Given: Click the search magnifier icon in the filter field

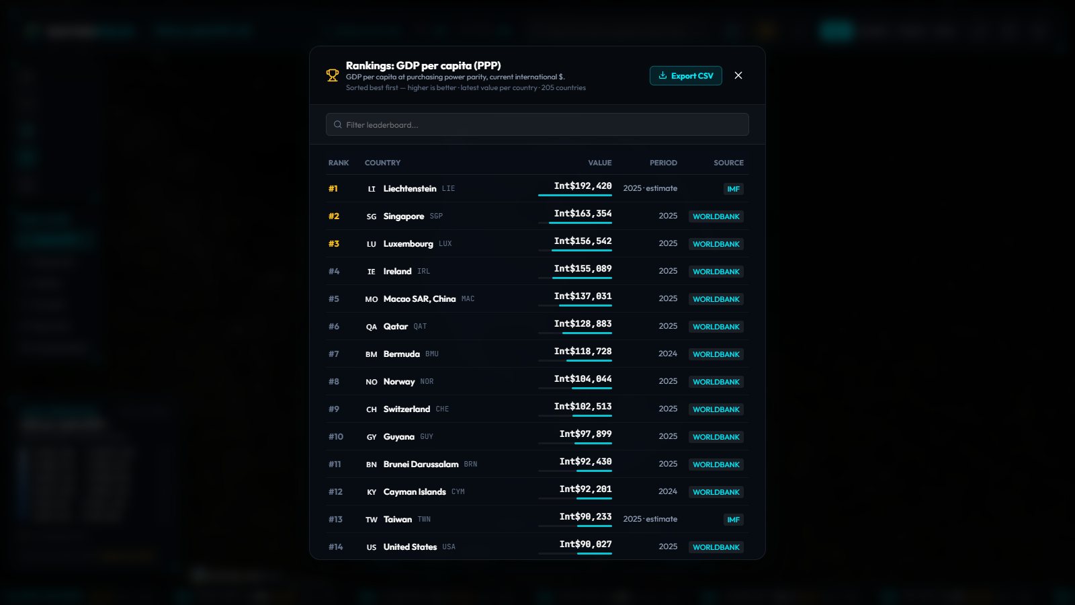Looking at the screenshot, I should pos(338,124).
